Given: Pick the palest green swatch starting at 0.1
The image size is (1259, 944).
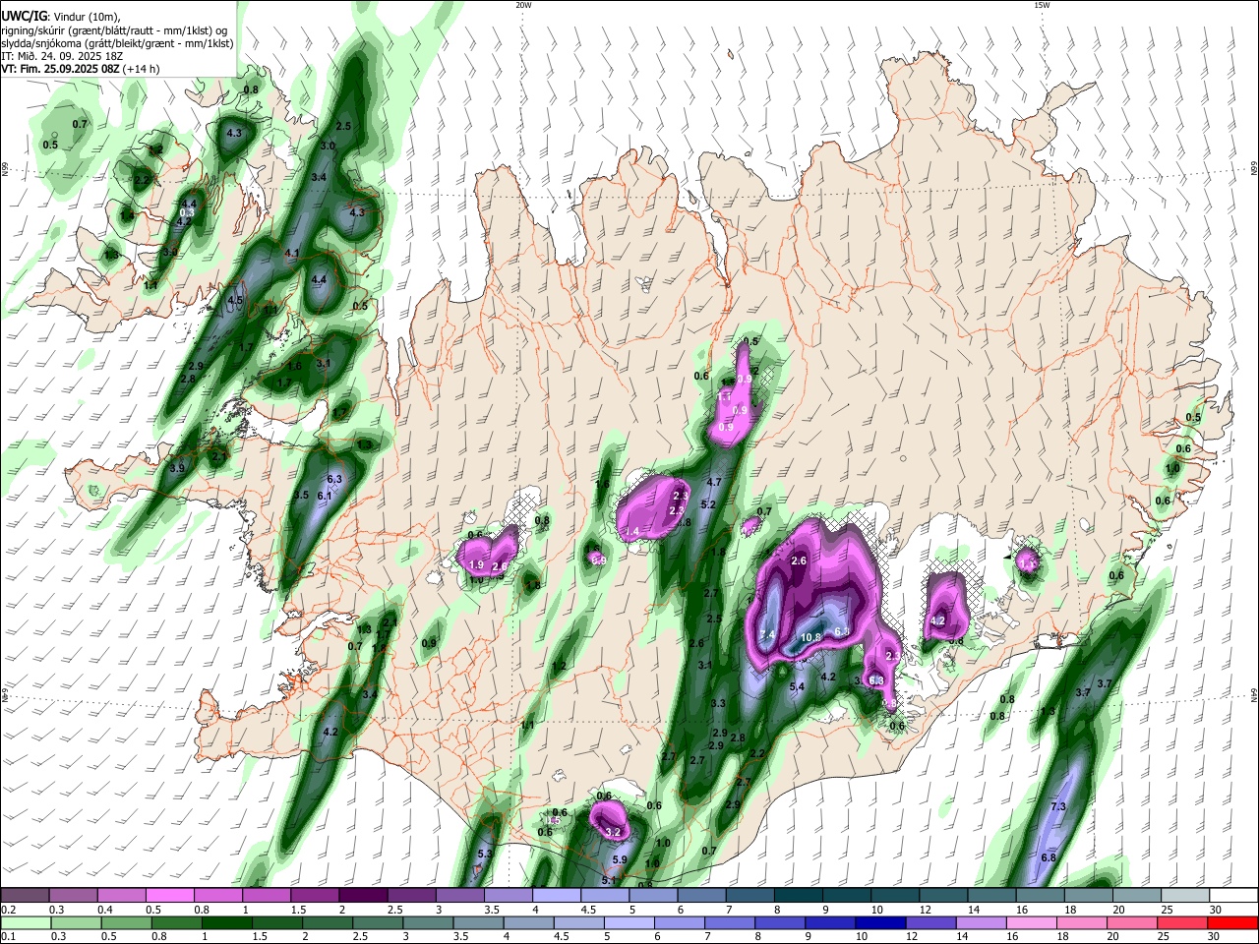Looking at the screenshot, I should coord(25,923).
